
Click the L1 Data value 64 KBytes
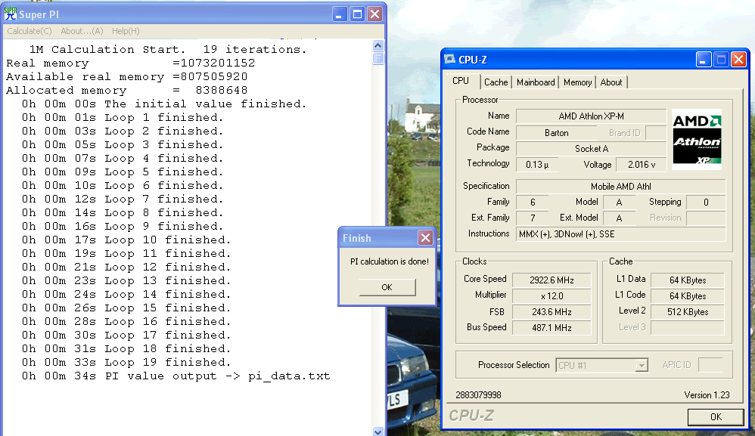pyautogui.click(x=688, y=280)
